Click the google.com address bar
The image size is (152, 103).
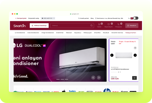(74, 14)
